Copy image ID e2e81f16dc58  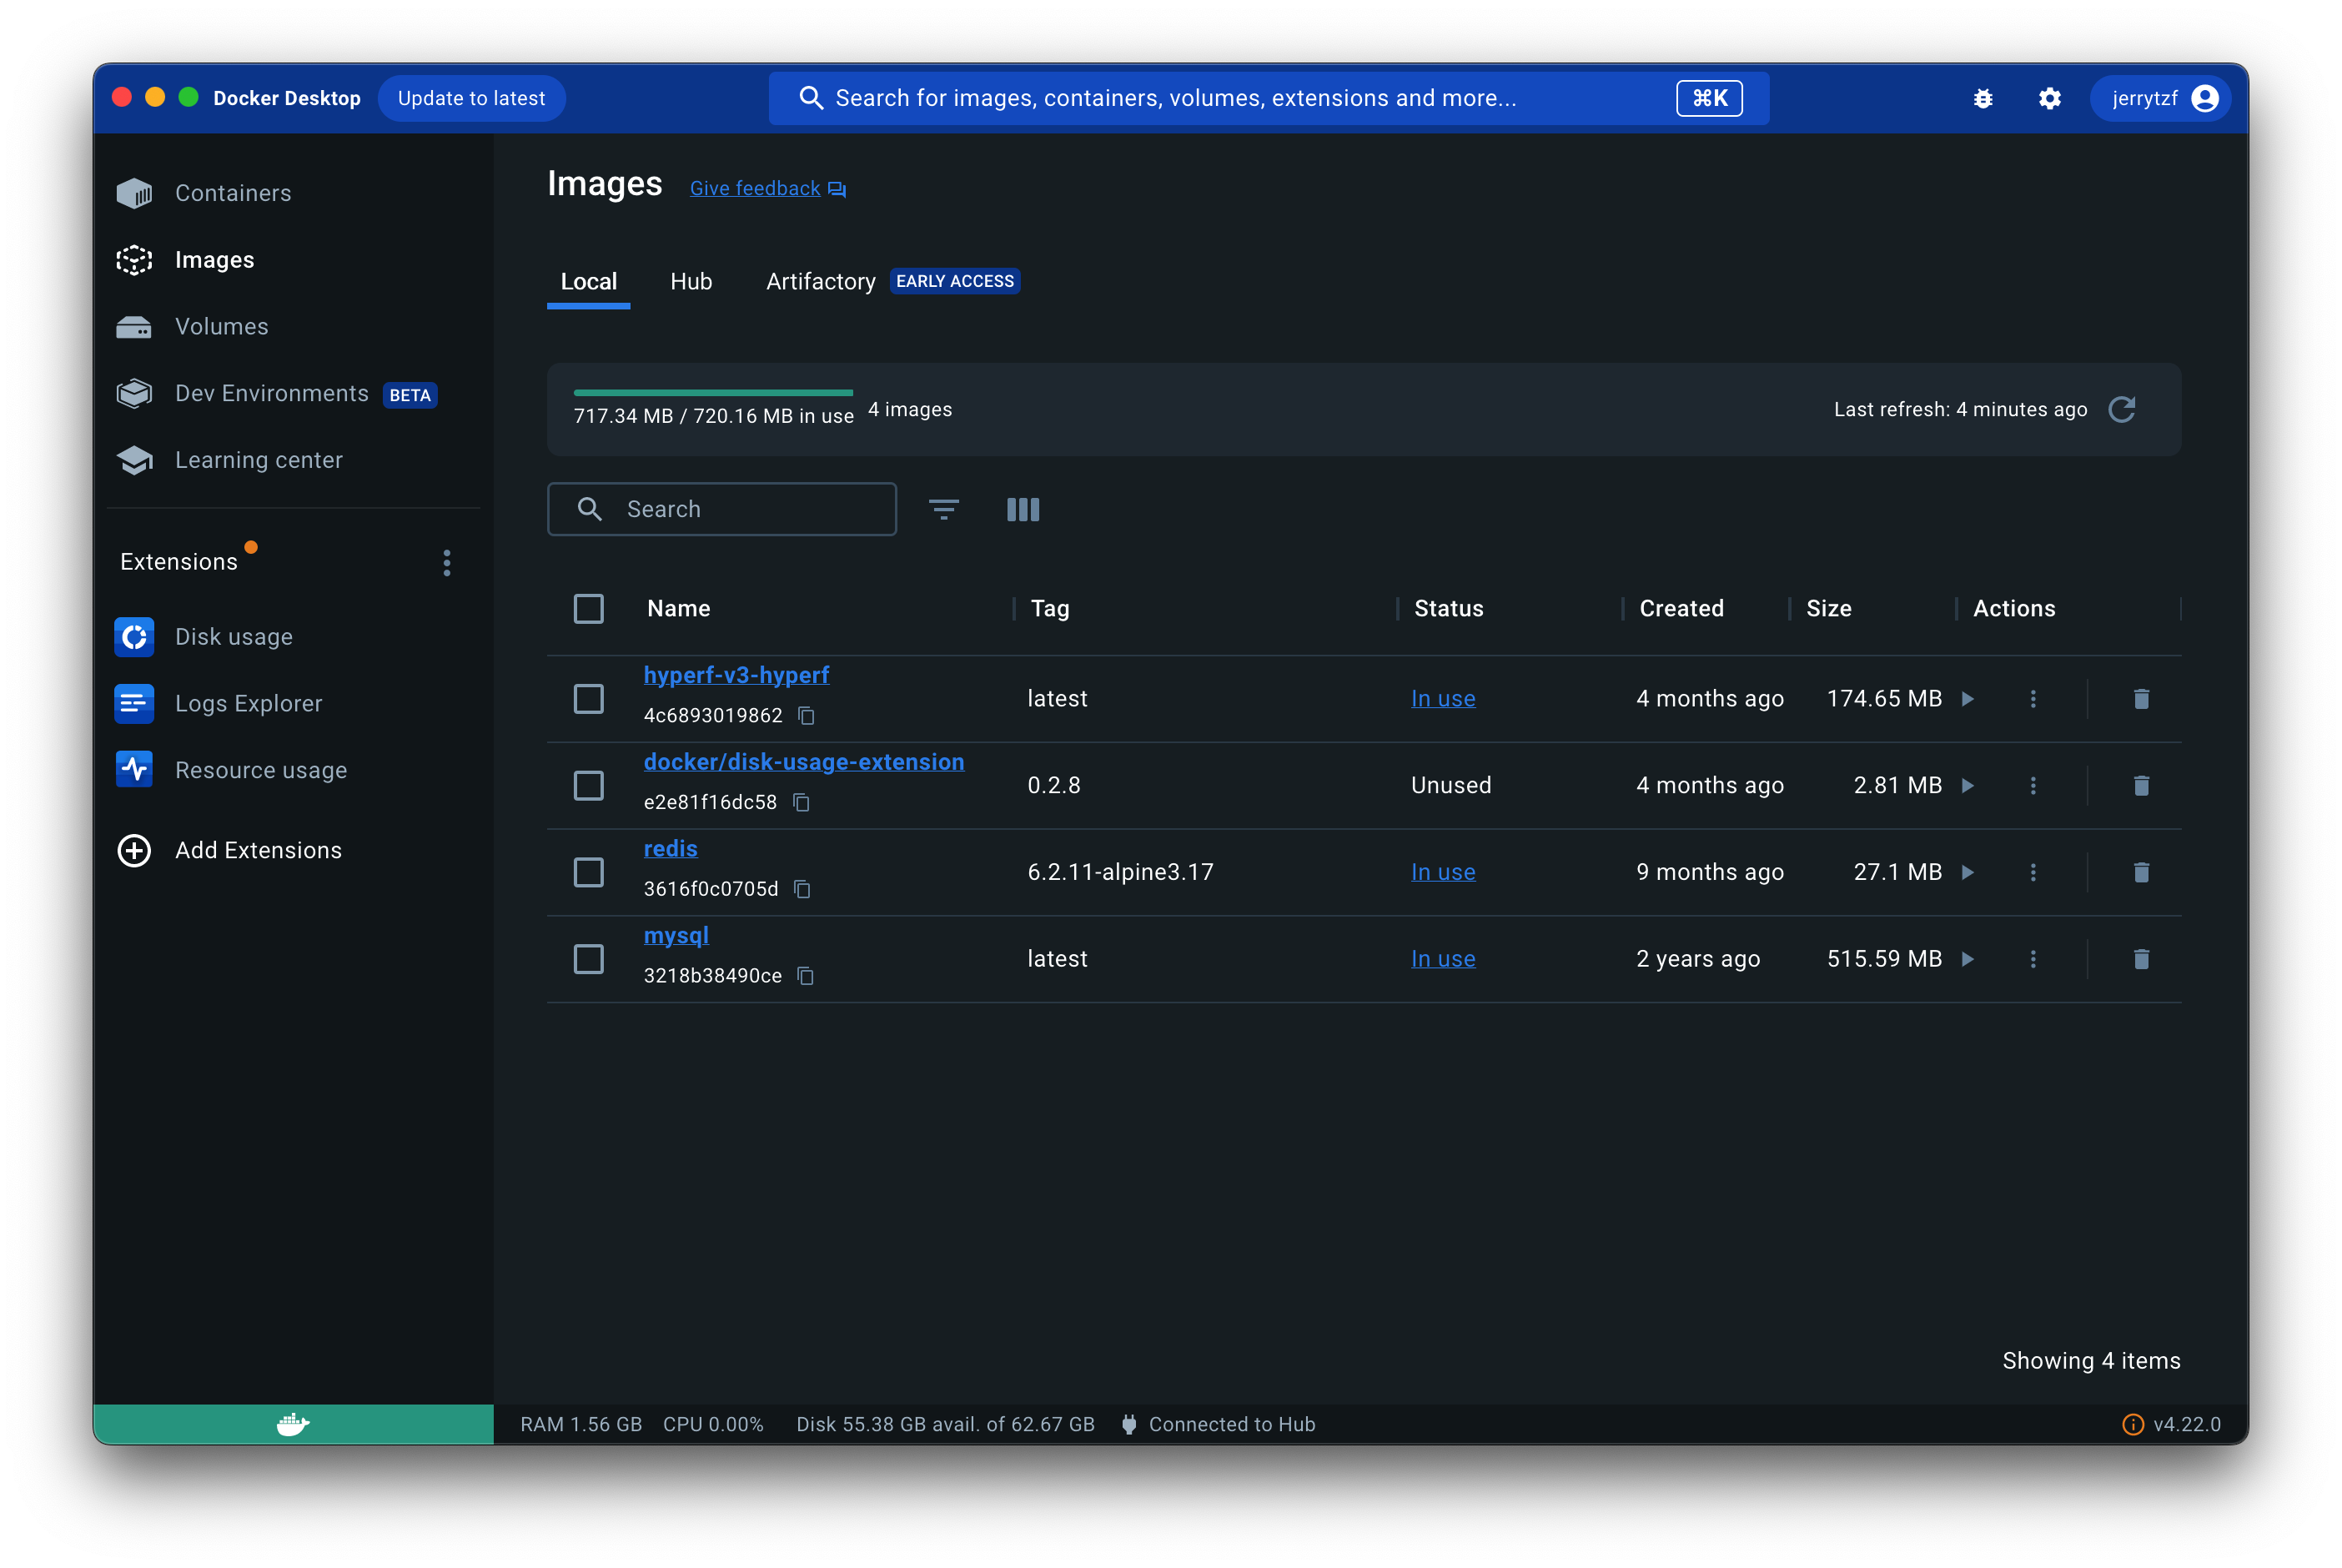(801, 802)
